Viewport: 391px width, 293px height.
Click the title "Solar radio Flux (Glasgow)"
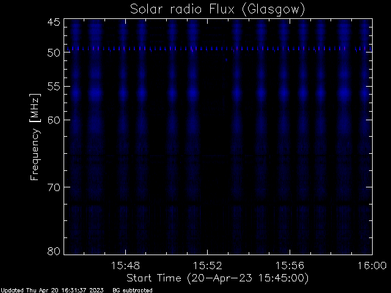[217, 10]
